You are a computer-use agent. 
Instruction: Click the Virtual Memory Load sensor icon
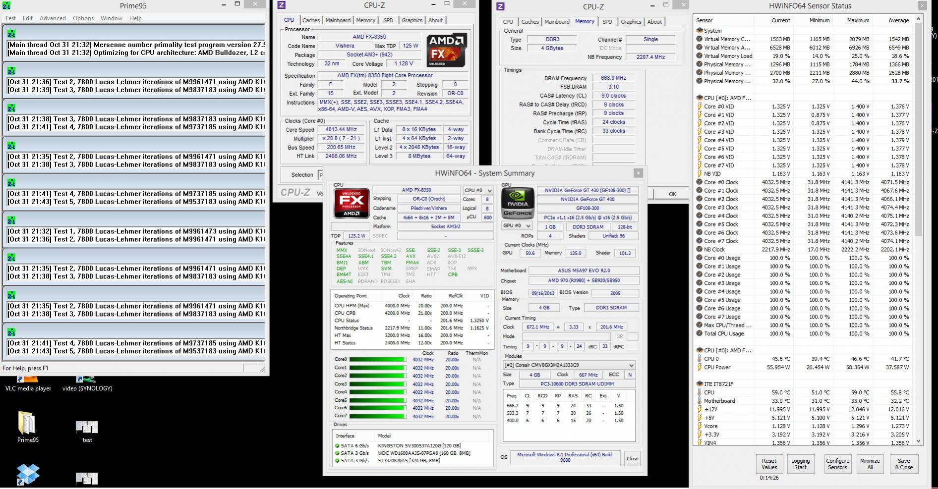(x=700, y=56)
